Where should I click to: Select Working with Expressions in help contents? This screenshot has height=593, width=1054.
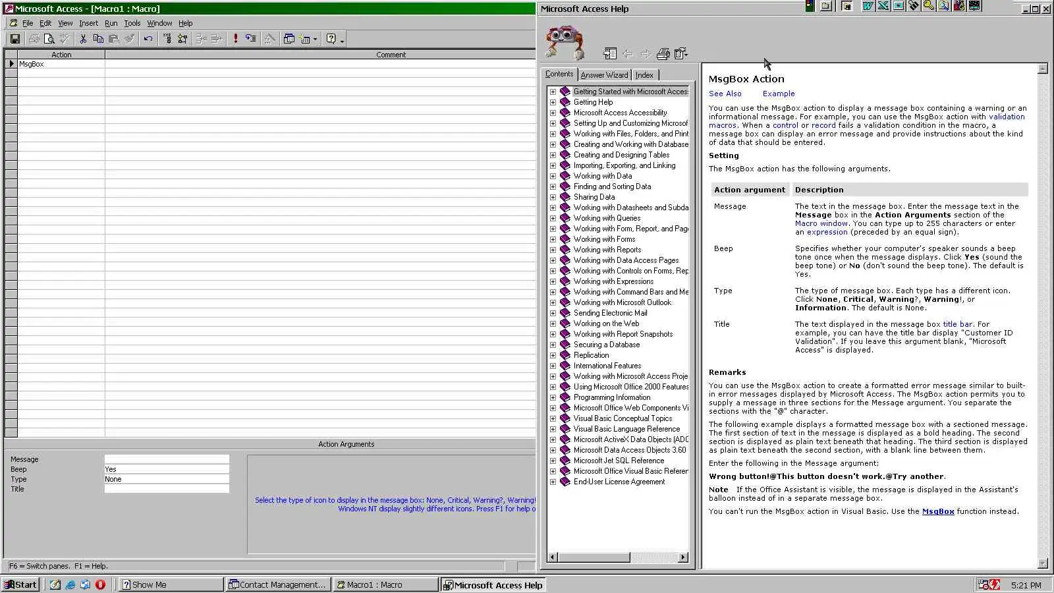coord(613,281)
